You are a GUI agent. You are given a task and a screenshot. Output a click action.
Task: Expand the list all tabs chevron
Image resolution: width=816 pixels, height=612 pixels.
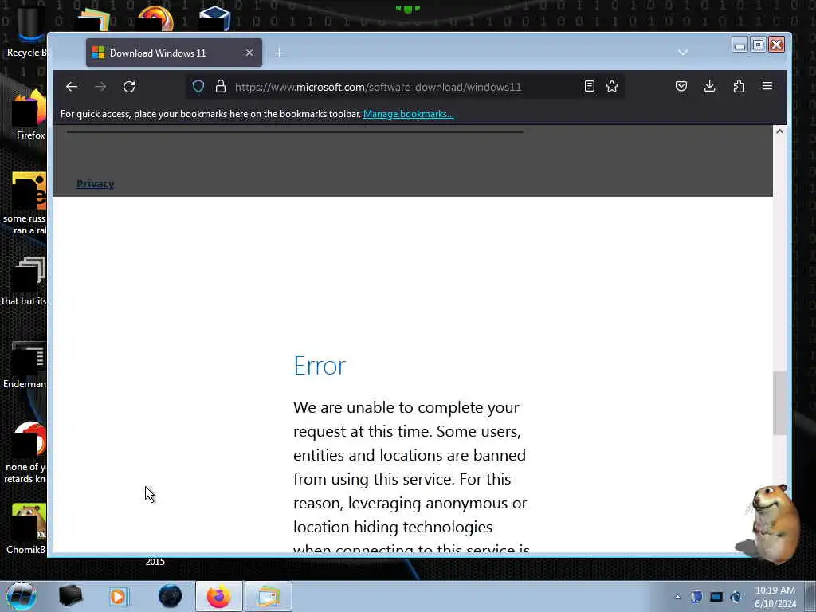[x=683, y=53]
